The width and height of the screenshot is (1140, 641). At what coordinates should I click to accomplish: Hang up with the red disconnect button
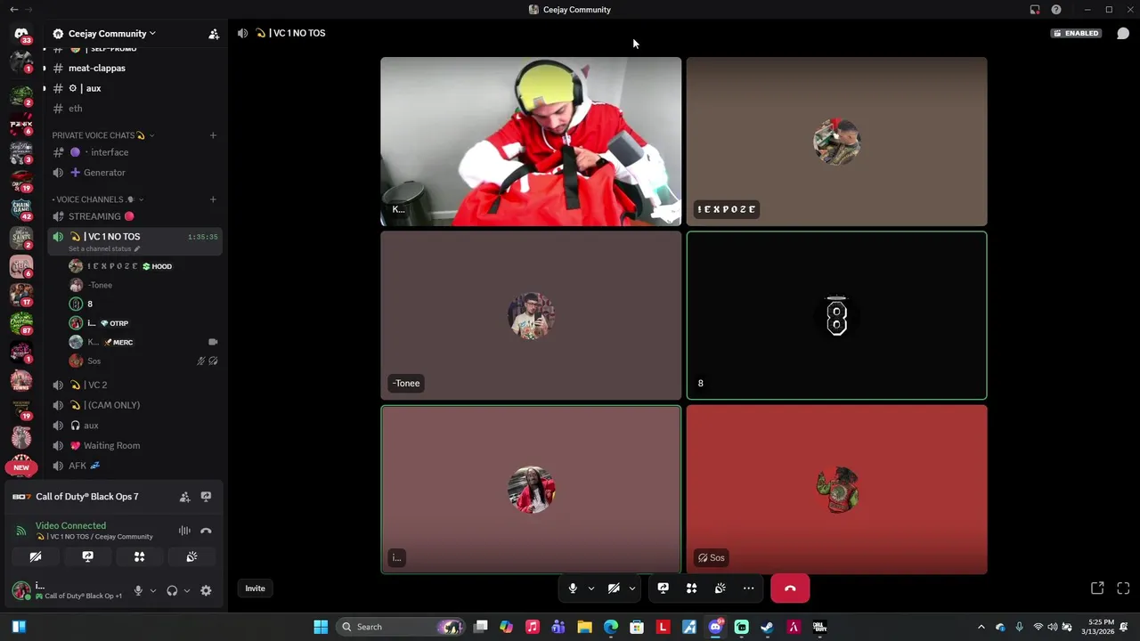click(x=790, y=588)
